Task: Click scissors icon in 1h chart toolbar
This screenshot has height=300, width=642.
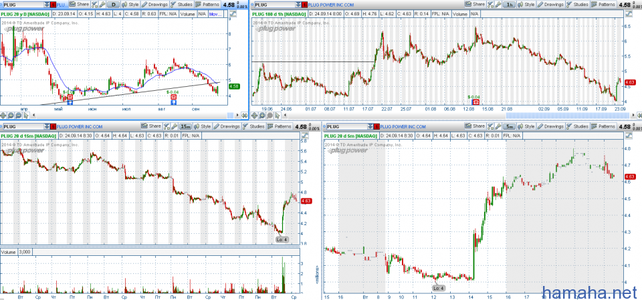Action: (490, 5)
